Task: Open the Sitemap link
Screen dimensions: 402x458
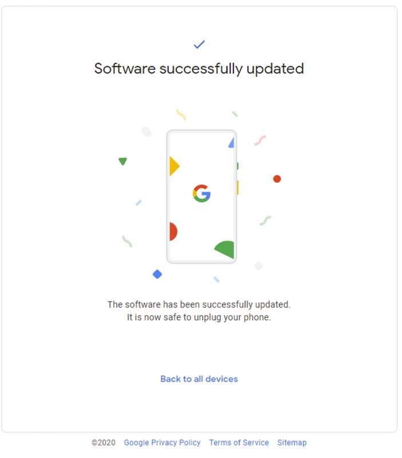Action: point(292,443)
